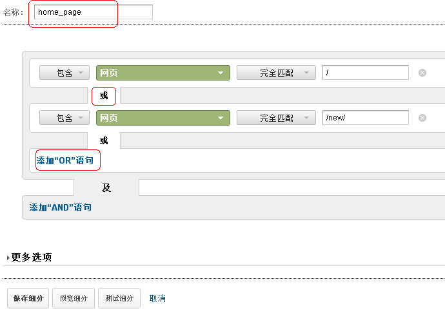
Task: Click the 测试细分 button
Action: point(119,299)
